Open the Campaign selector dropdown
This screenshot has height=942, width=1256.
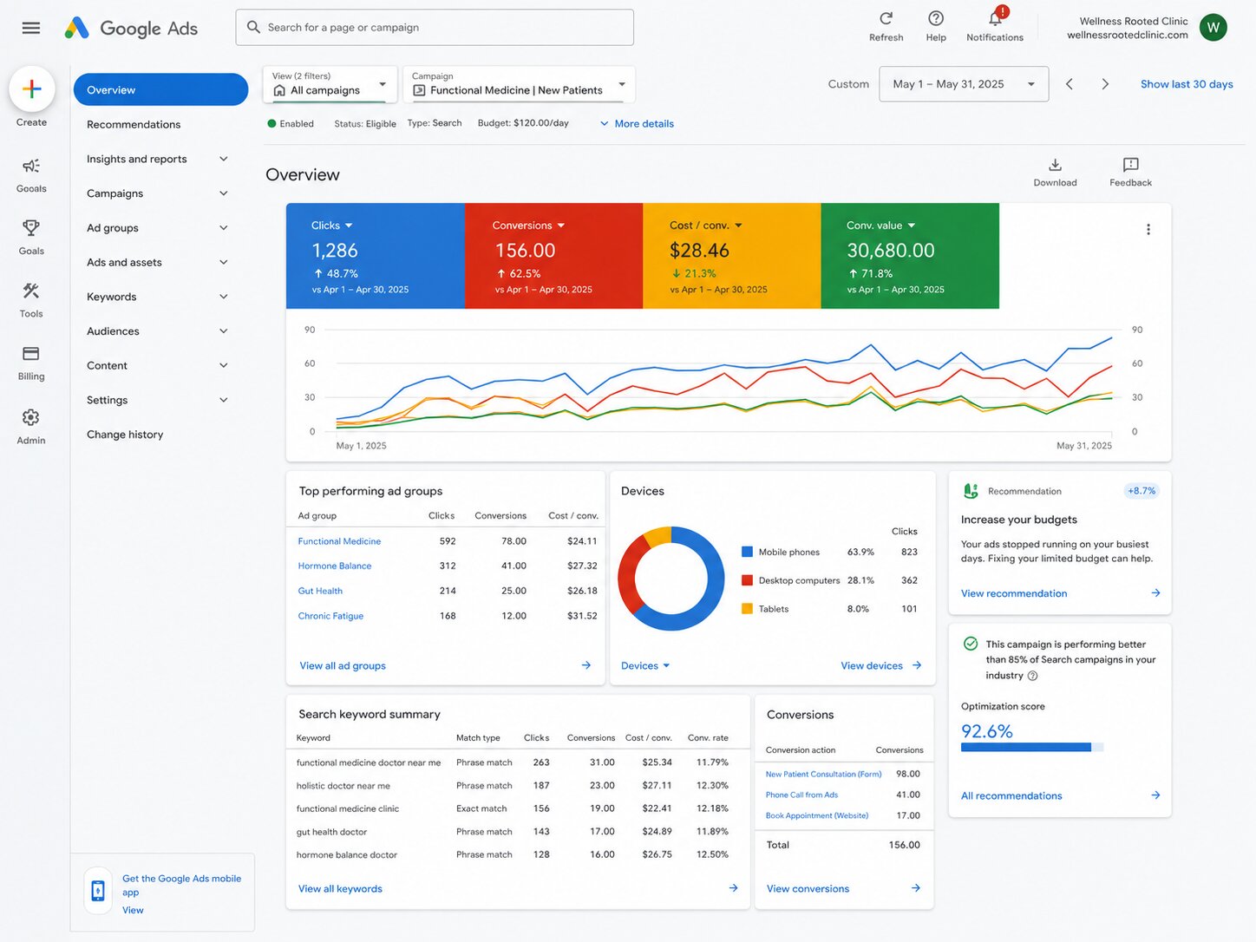(x=519, y=84)
